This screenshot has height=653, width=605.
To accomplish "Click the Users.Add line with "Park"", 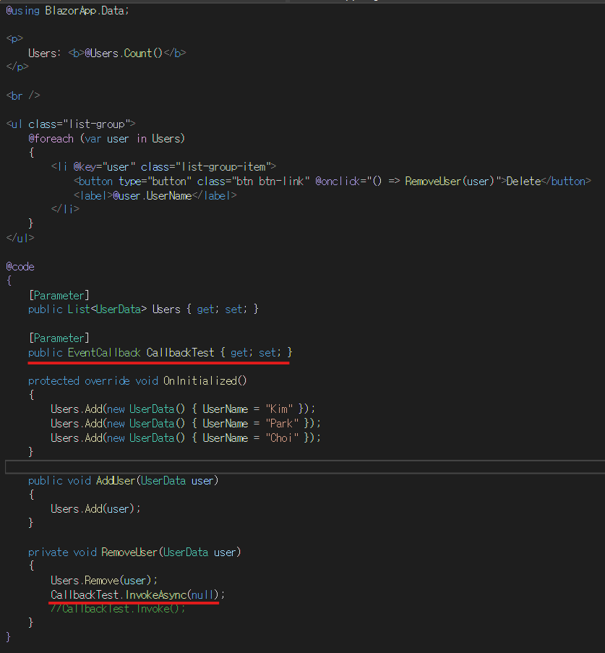I will tap(186, 423).
